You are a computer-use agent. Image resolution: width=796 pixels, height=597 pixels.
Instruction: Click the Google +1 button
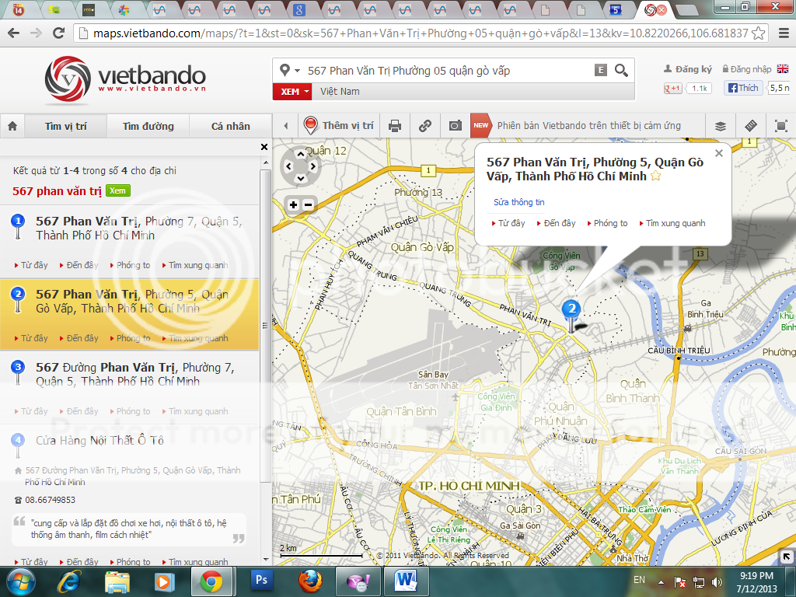point(672,89)
